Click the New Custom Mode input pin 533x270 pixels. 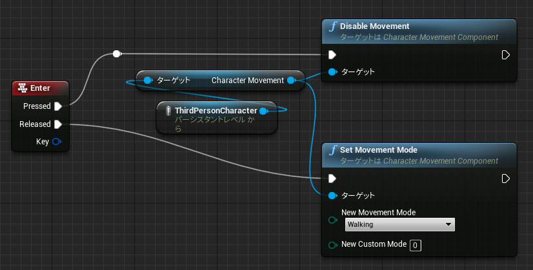pyautogui.click(x=332, y=245)
